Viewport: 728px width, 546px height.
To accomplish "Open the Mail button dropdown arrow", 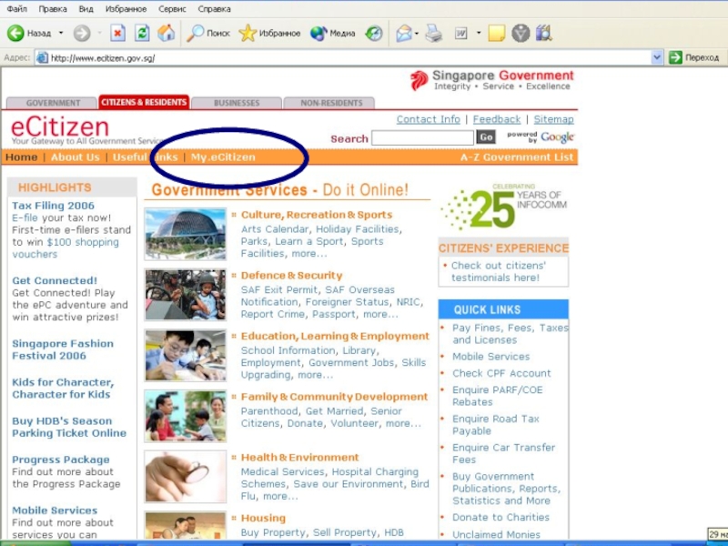I will point(417,34).
